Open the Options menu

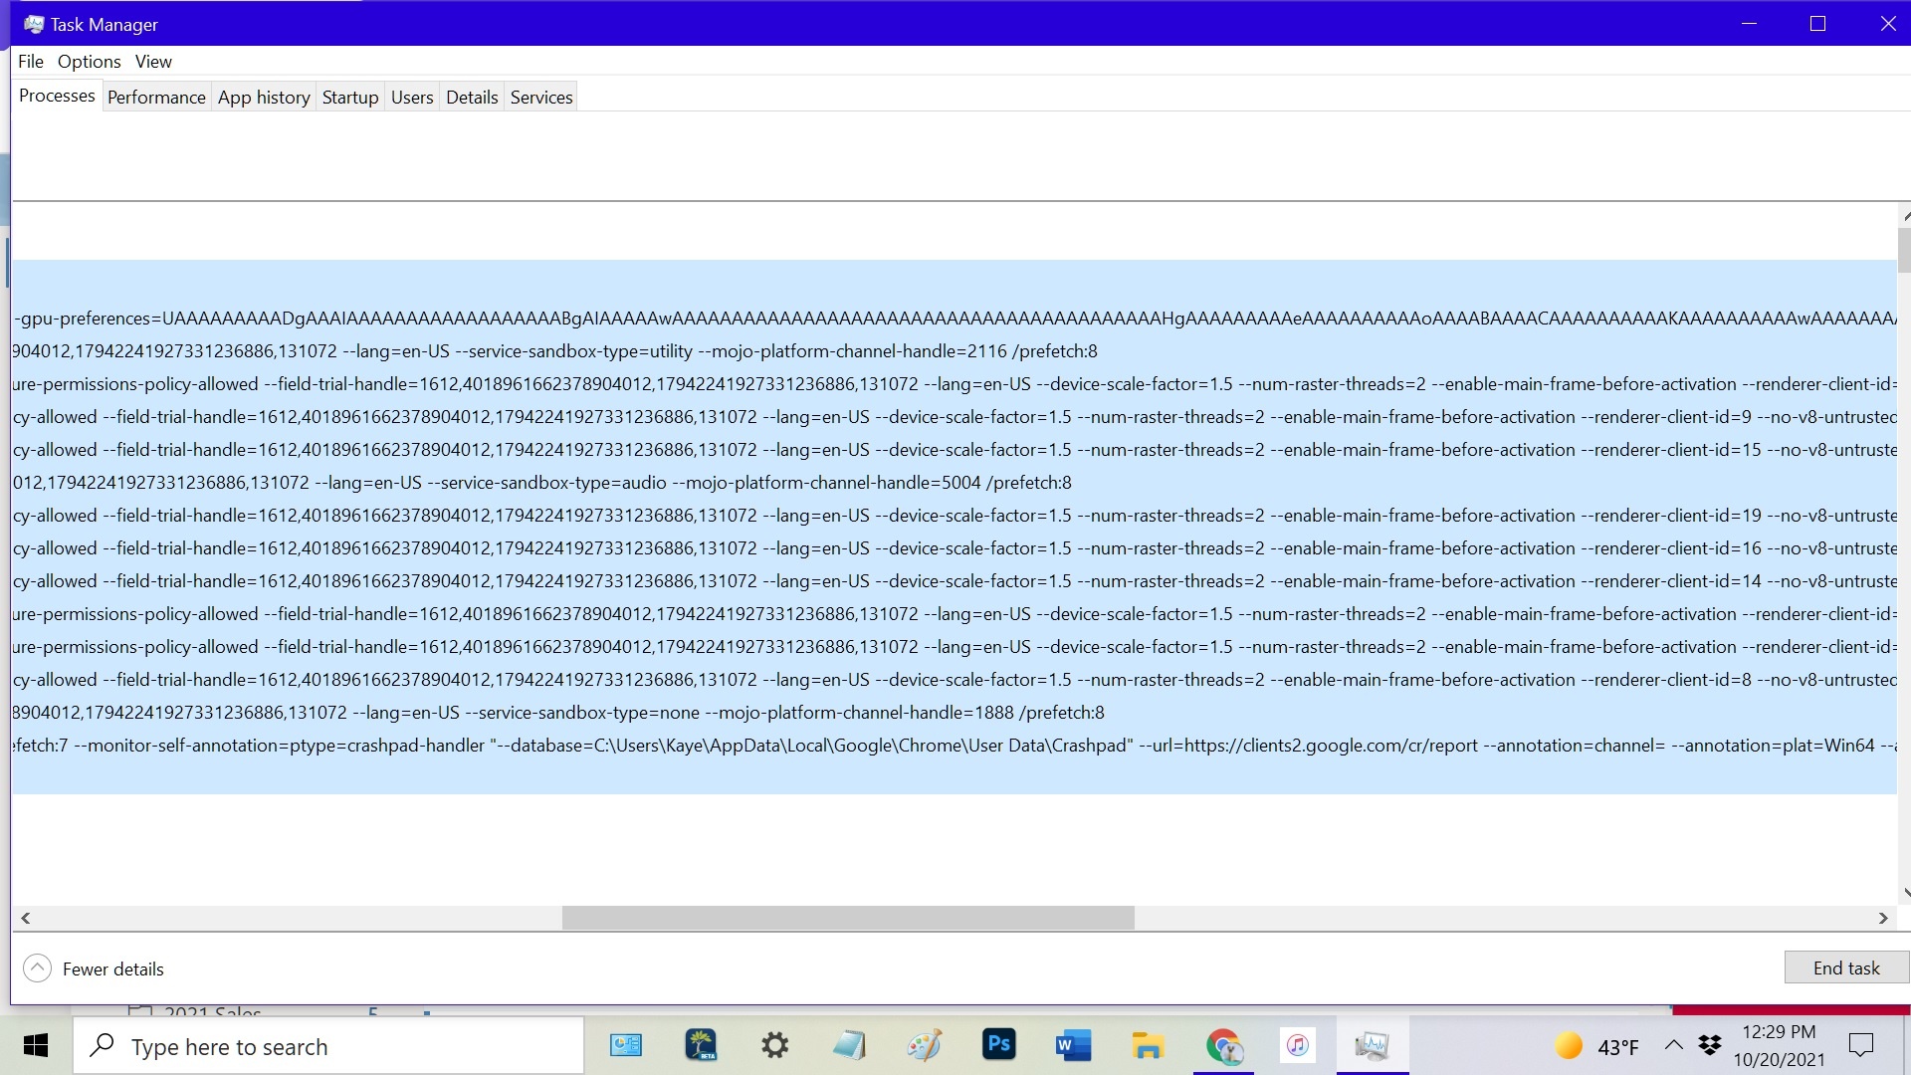click(x=89, y=62)
